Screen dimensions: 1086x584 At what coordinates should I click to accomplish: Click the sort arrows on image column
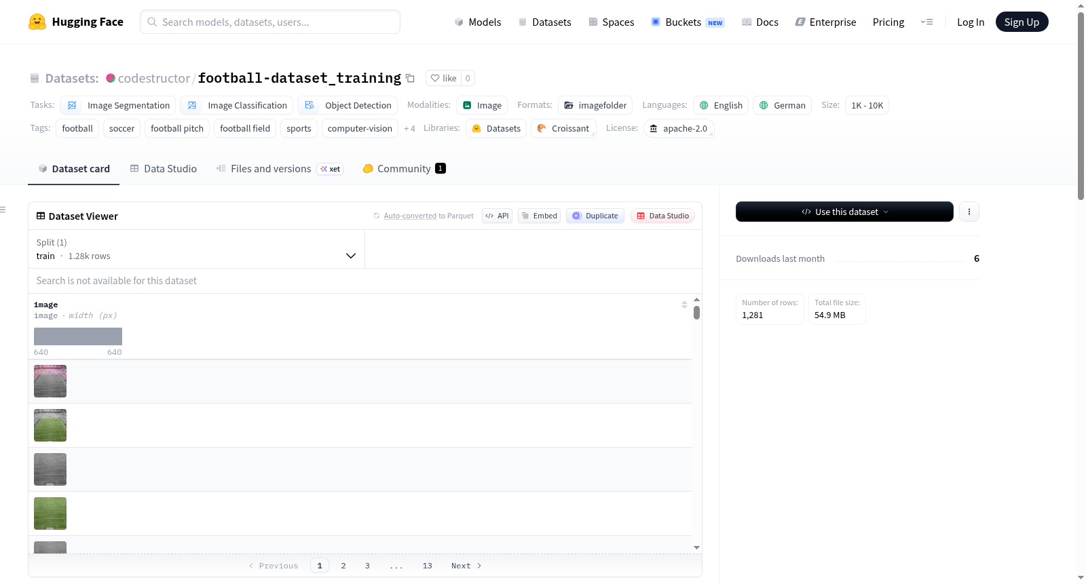(684, 305)
